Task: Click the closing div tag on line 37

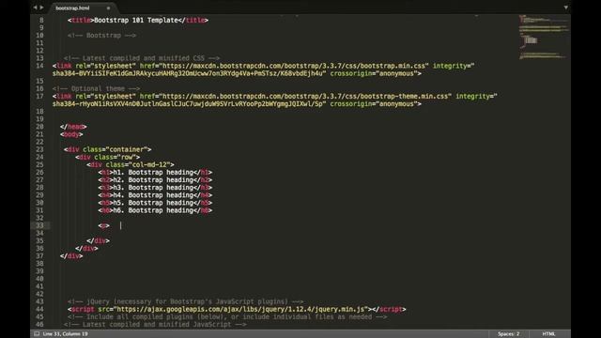Action: pyautogui.click(x=71, y=256)
